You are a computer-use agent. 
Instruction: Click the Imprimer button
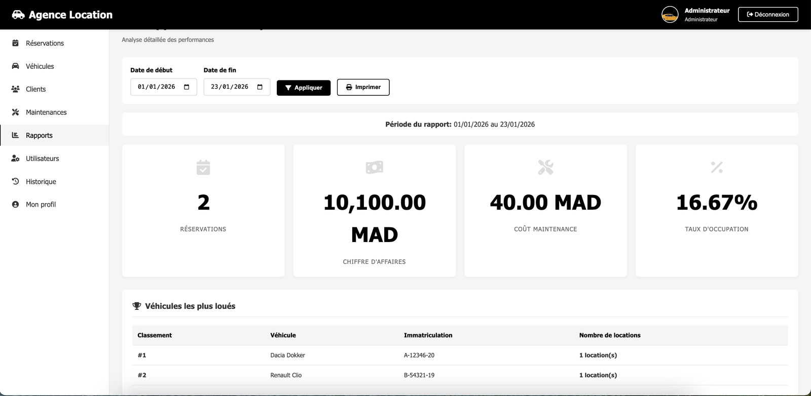363,87
